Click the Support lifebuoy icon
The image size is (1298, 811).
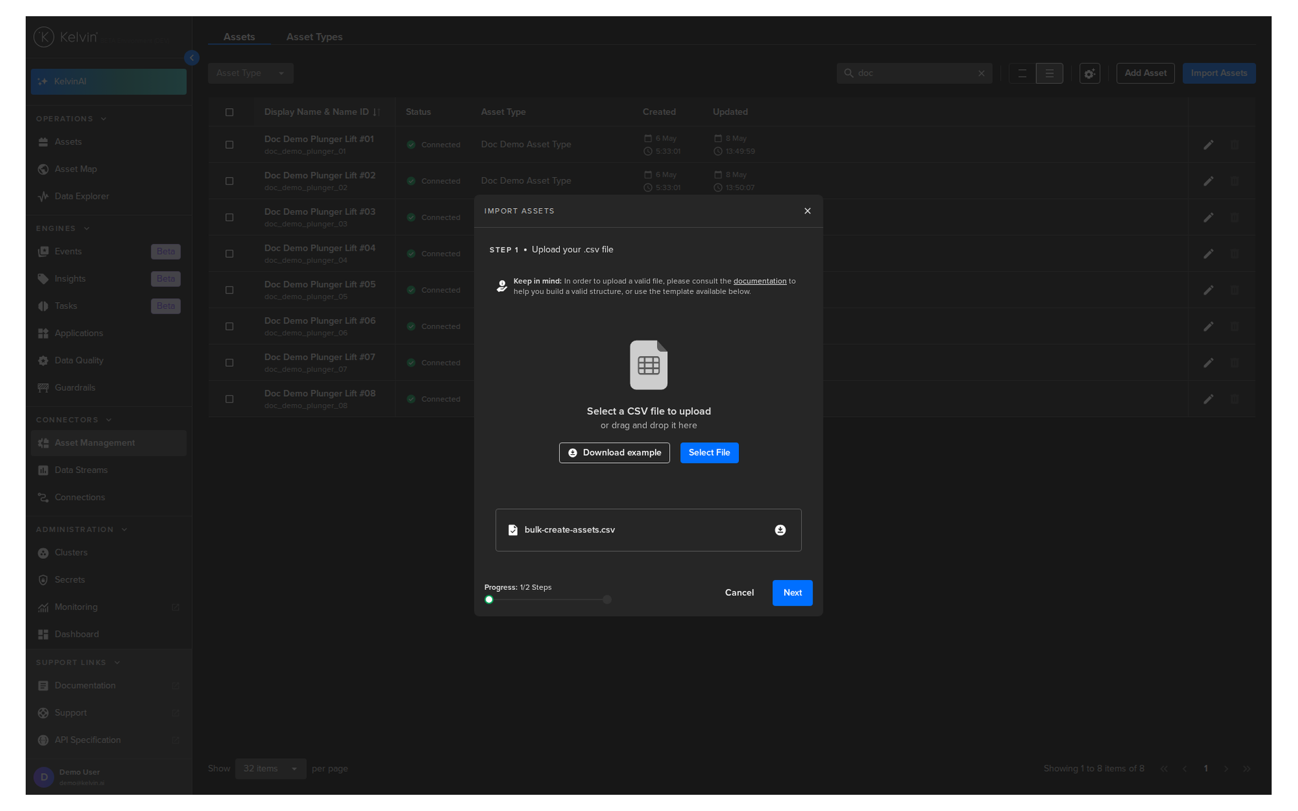coord(43,713)
